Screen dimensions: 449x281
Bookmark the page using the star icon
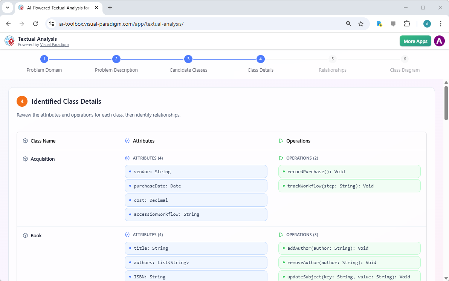tap(361, 23)
